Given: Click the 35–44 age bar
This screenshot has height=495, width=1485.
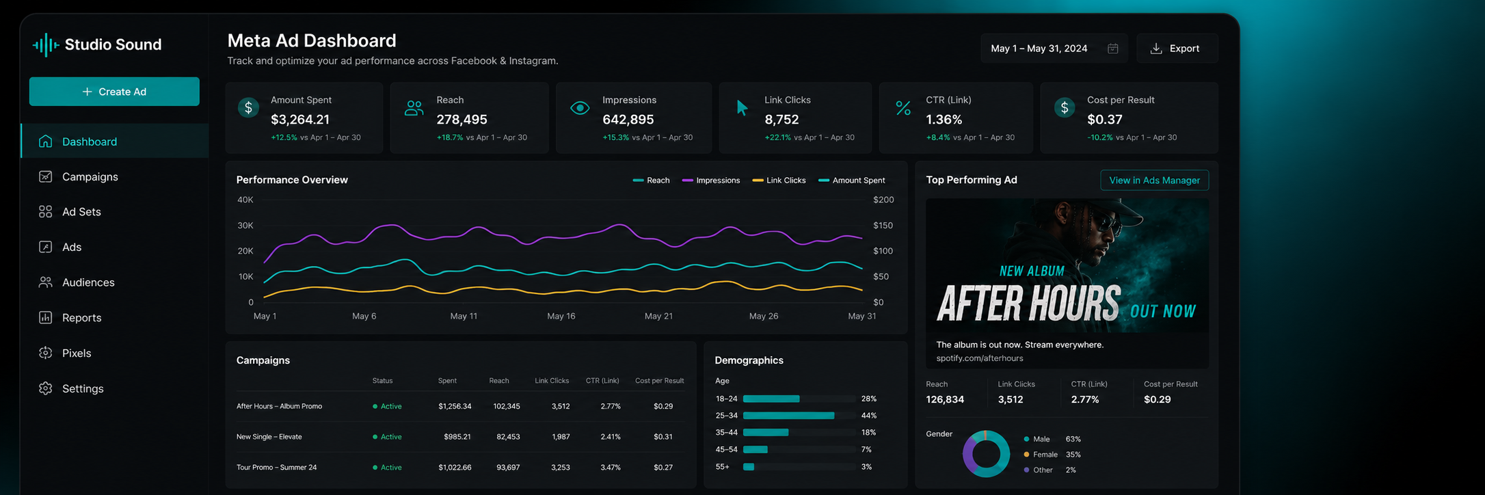Looking at the screenshot, I should tap(766, 433).
